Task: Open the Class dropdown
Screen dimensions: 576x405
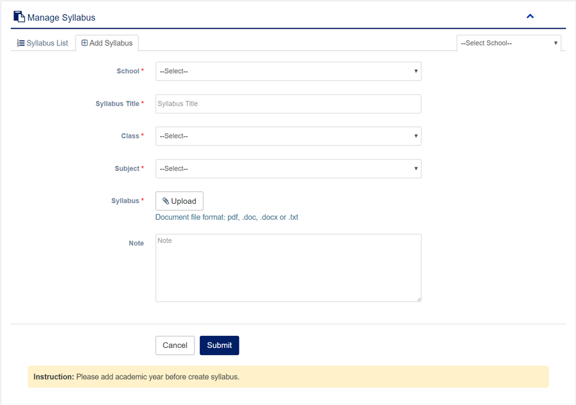Action: (x=289, y=136)
